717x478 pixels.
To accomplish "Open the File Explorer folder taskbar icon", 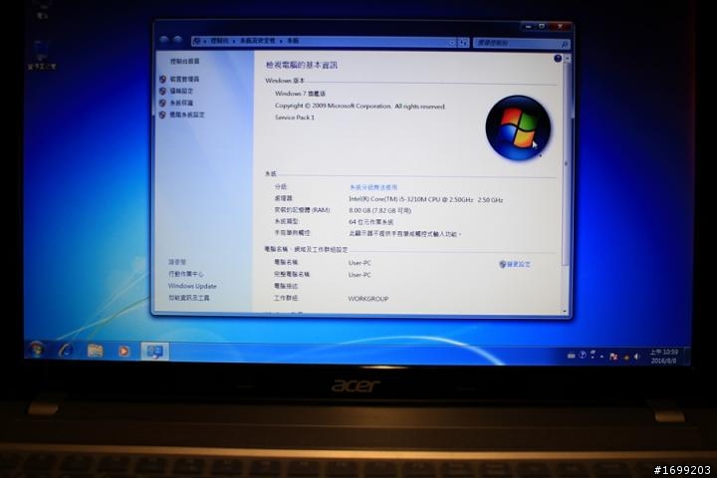I will [x=95, y=351].
